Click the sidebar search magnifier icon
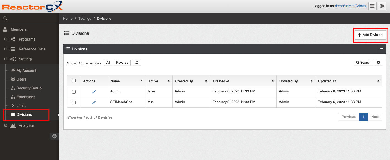 click(x=5, y=18)
